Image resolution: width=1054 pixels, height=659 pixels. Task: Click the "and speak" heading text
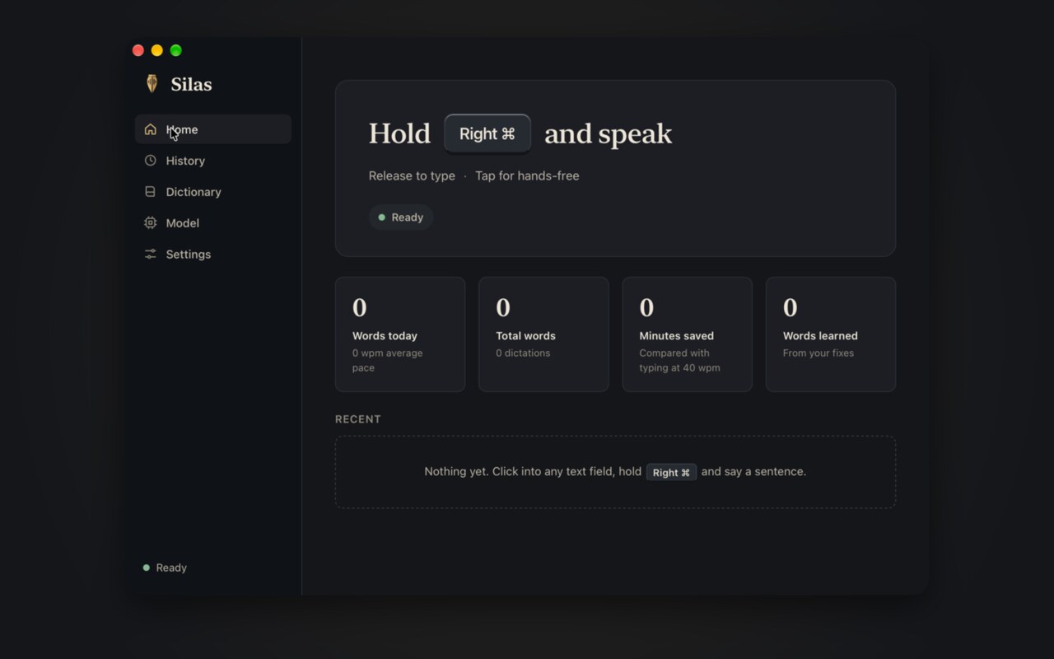coord(609,134)
